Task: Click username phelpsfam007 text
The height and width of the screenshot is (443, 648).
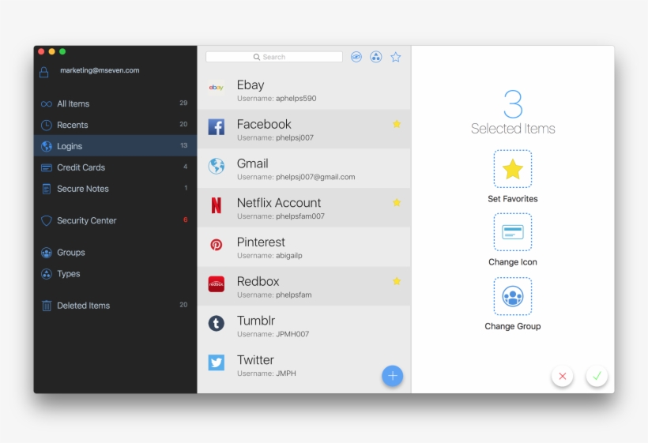Action: (300, 216)
